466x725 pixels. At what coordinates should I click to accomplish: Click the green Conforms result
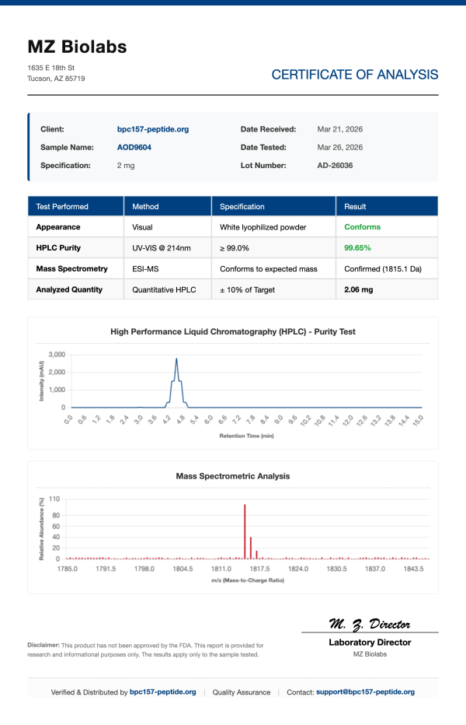[x=362, y=227]
